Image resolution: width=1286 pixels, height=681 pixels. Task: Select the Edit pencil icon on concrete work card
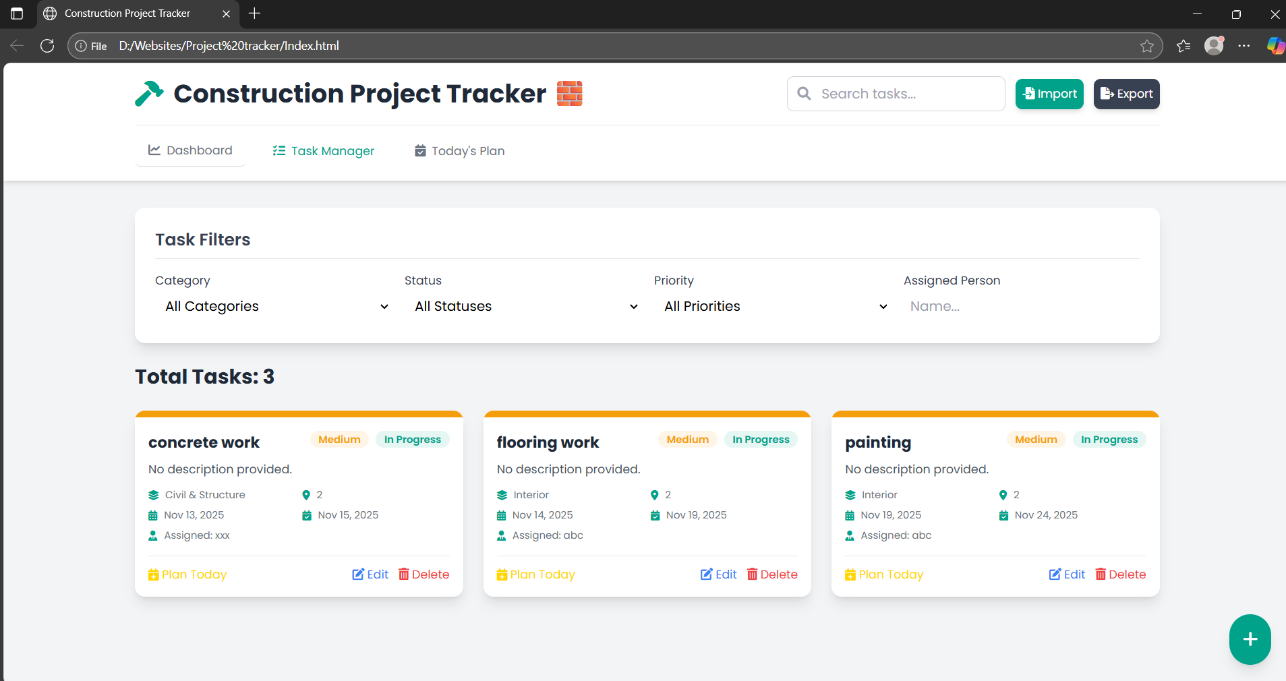pyautogui.click(x=357, y=574)
